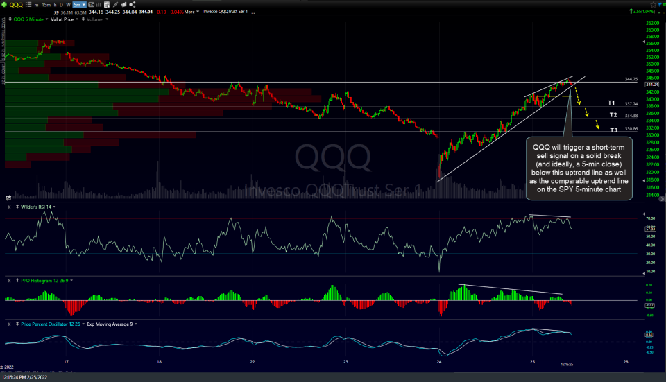
Task: Click move arrows icon beside Volume label
Action: pyautogui.click(x=83, y=19)
